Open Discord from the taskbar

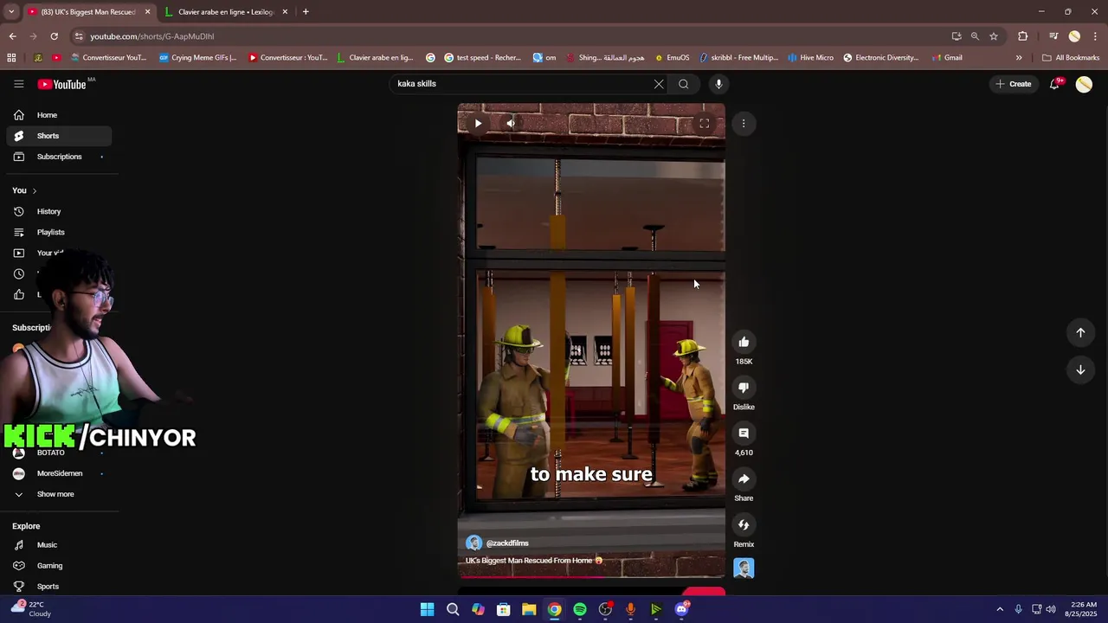tap(681, 609)
